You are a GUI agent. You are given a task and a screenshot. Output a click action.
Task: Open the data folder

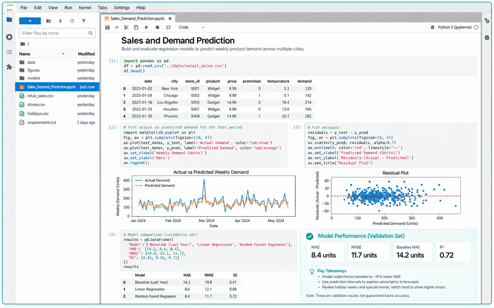tap(57, 62)
